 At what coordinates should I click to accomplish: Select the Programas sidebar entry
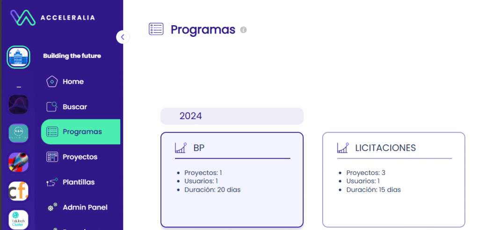[x=80, y=132]
